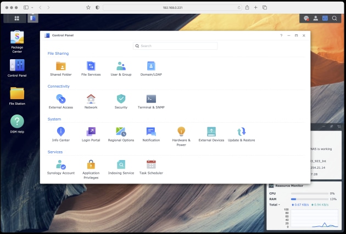Screen dimensions: 346x234
Task: Open Synology Account settings
Action: pos(60,167)
